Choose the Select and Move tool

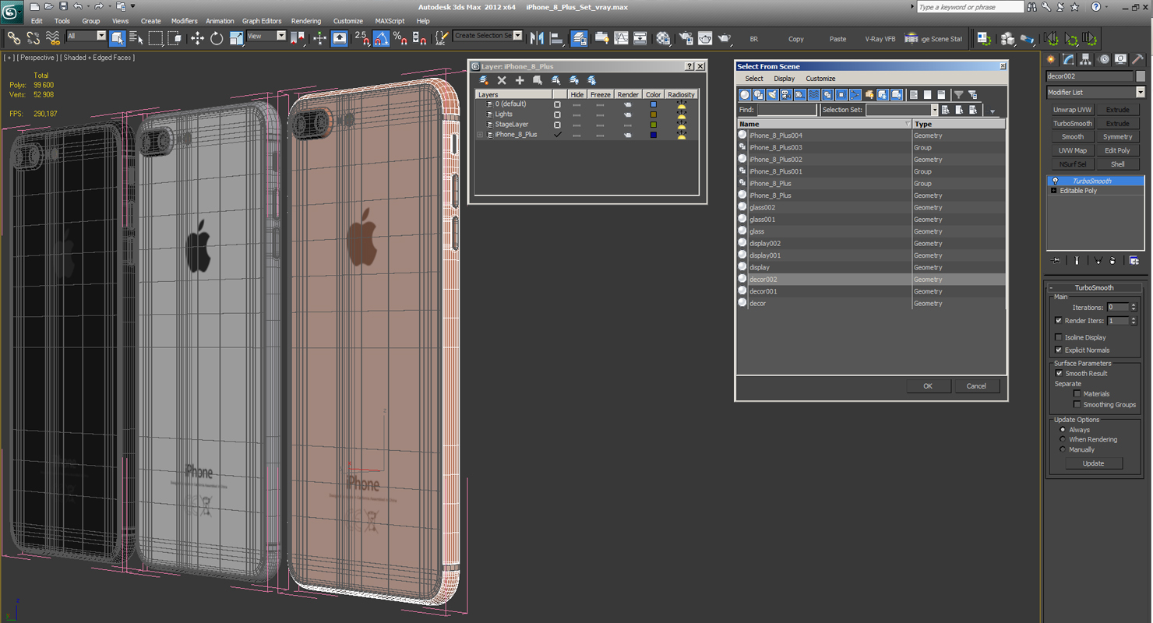tap(197, 37)
